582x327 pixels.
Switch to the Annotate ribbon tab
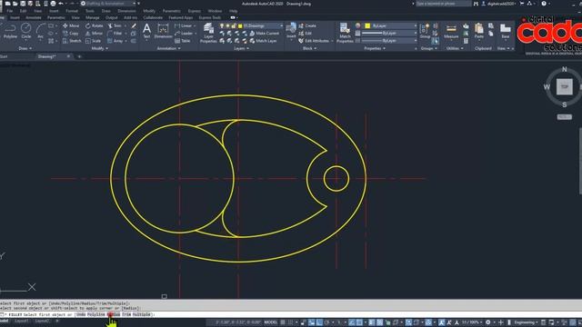(x=34, y=17)
